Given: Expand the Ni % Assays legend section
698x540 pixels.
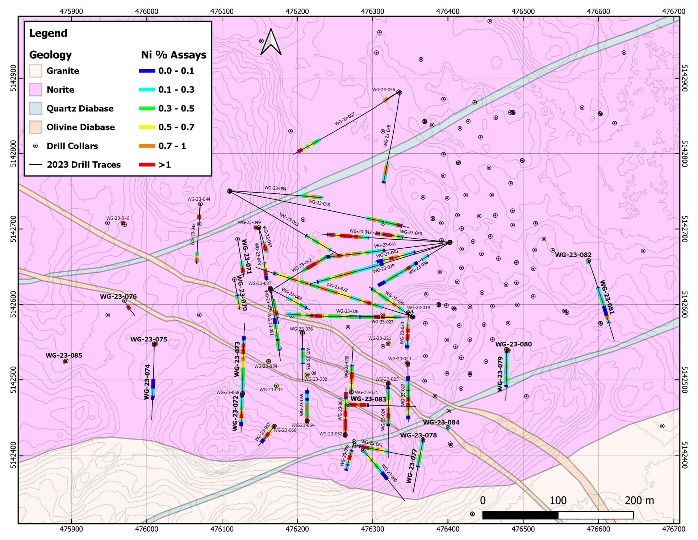Looking at the screenshot, I should click(x=173, y=55).
